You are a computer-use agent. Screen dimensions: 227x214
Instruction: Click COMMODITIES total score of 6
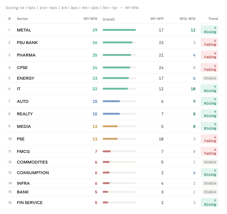click(x=96, y=162)
